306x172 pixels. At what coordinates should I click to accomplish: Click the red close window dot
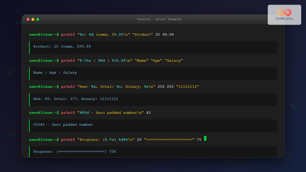pos(28,19)
